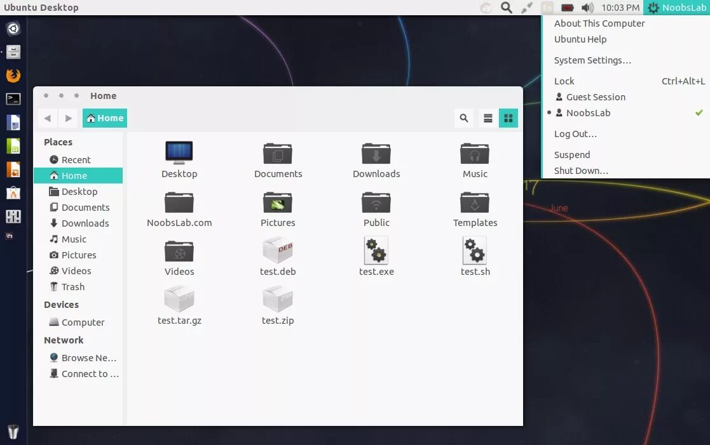Go forward with the right arrow button
Viewport: 710px width, 445px height.
click(68, 118)
